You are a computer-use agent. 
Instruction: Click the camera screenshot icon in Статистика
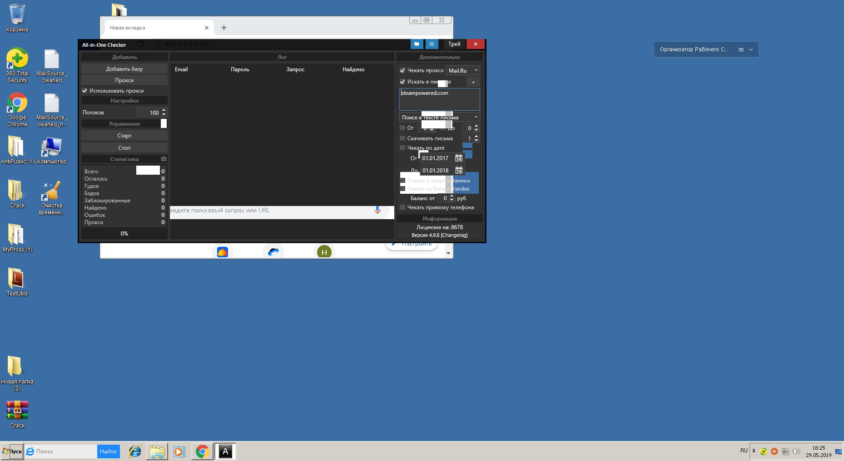(x=164, y=159)
